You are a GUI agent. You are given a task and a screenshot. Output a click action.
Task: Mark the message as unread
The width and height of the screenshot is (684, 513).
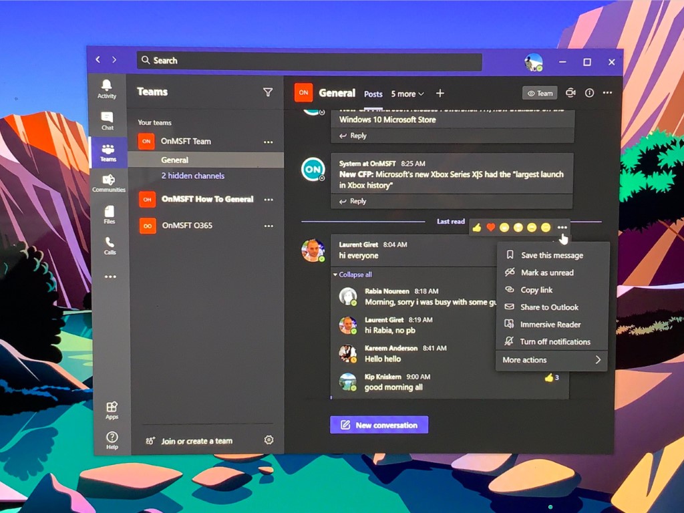[x=546, y=273]
